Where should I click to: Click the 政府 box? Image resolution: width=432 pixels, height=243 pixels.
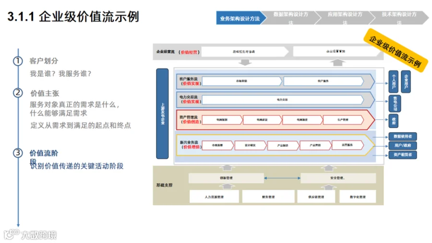(x=394, y=121)
